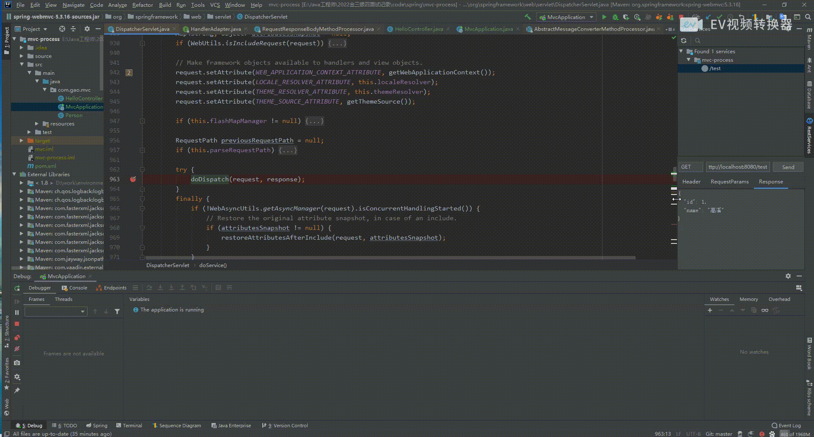Open the Maven side tool window

pos(809,39)
